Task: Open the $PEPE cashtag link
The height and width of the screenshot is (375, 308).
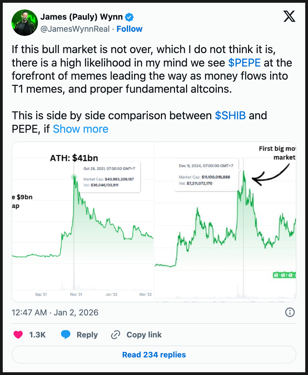Action: pyautogui.click(x=245, y=63)
